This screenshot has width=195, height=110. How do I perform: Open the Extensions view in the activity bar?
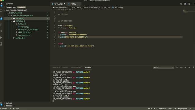1,31
